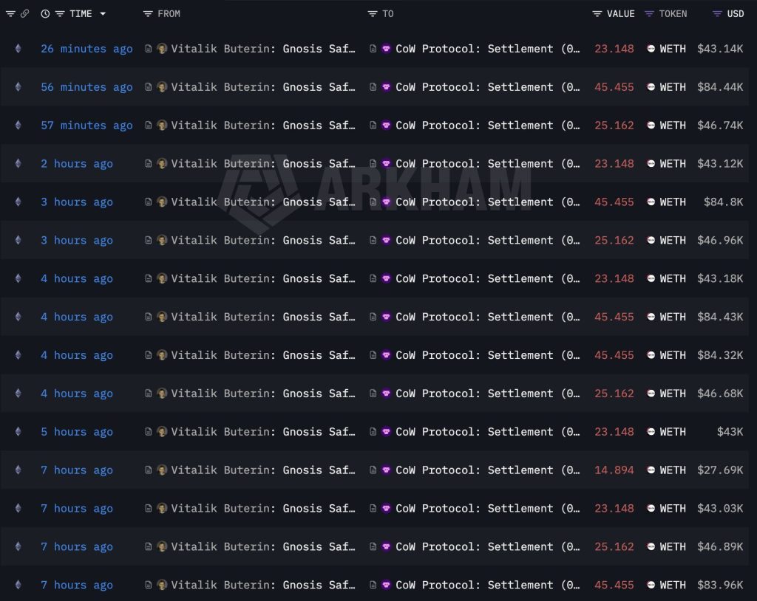Click the 7 hours ago timestamp link

click(x=77, y=470)
